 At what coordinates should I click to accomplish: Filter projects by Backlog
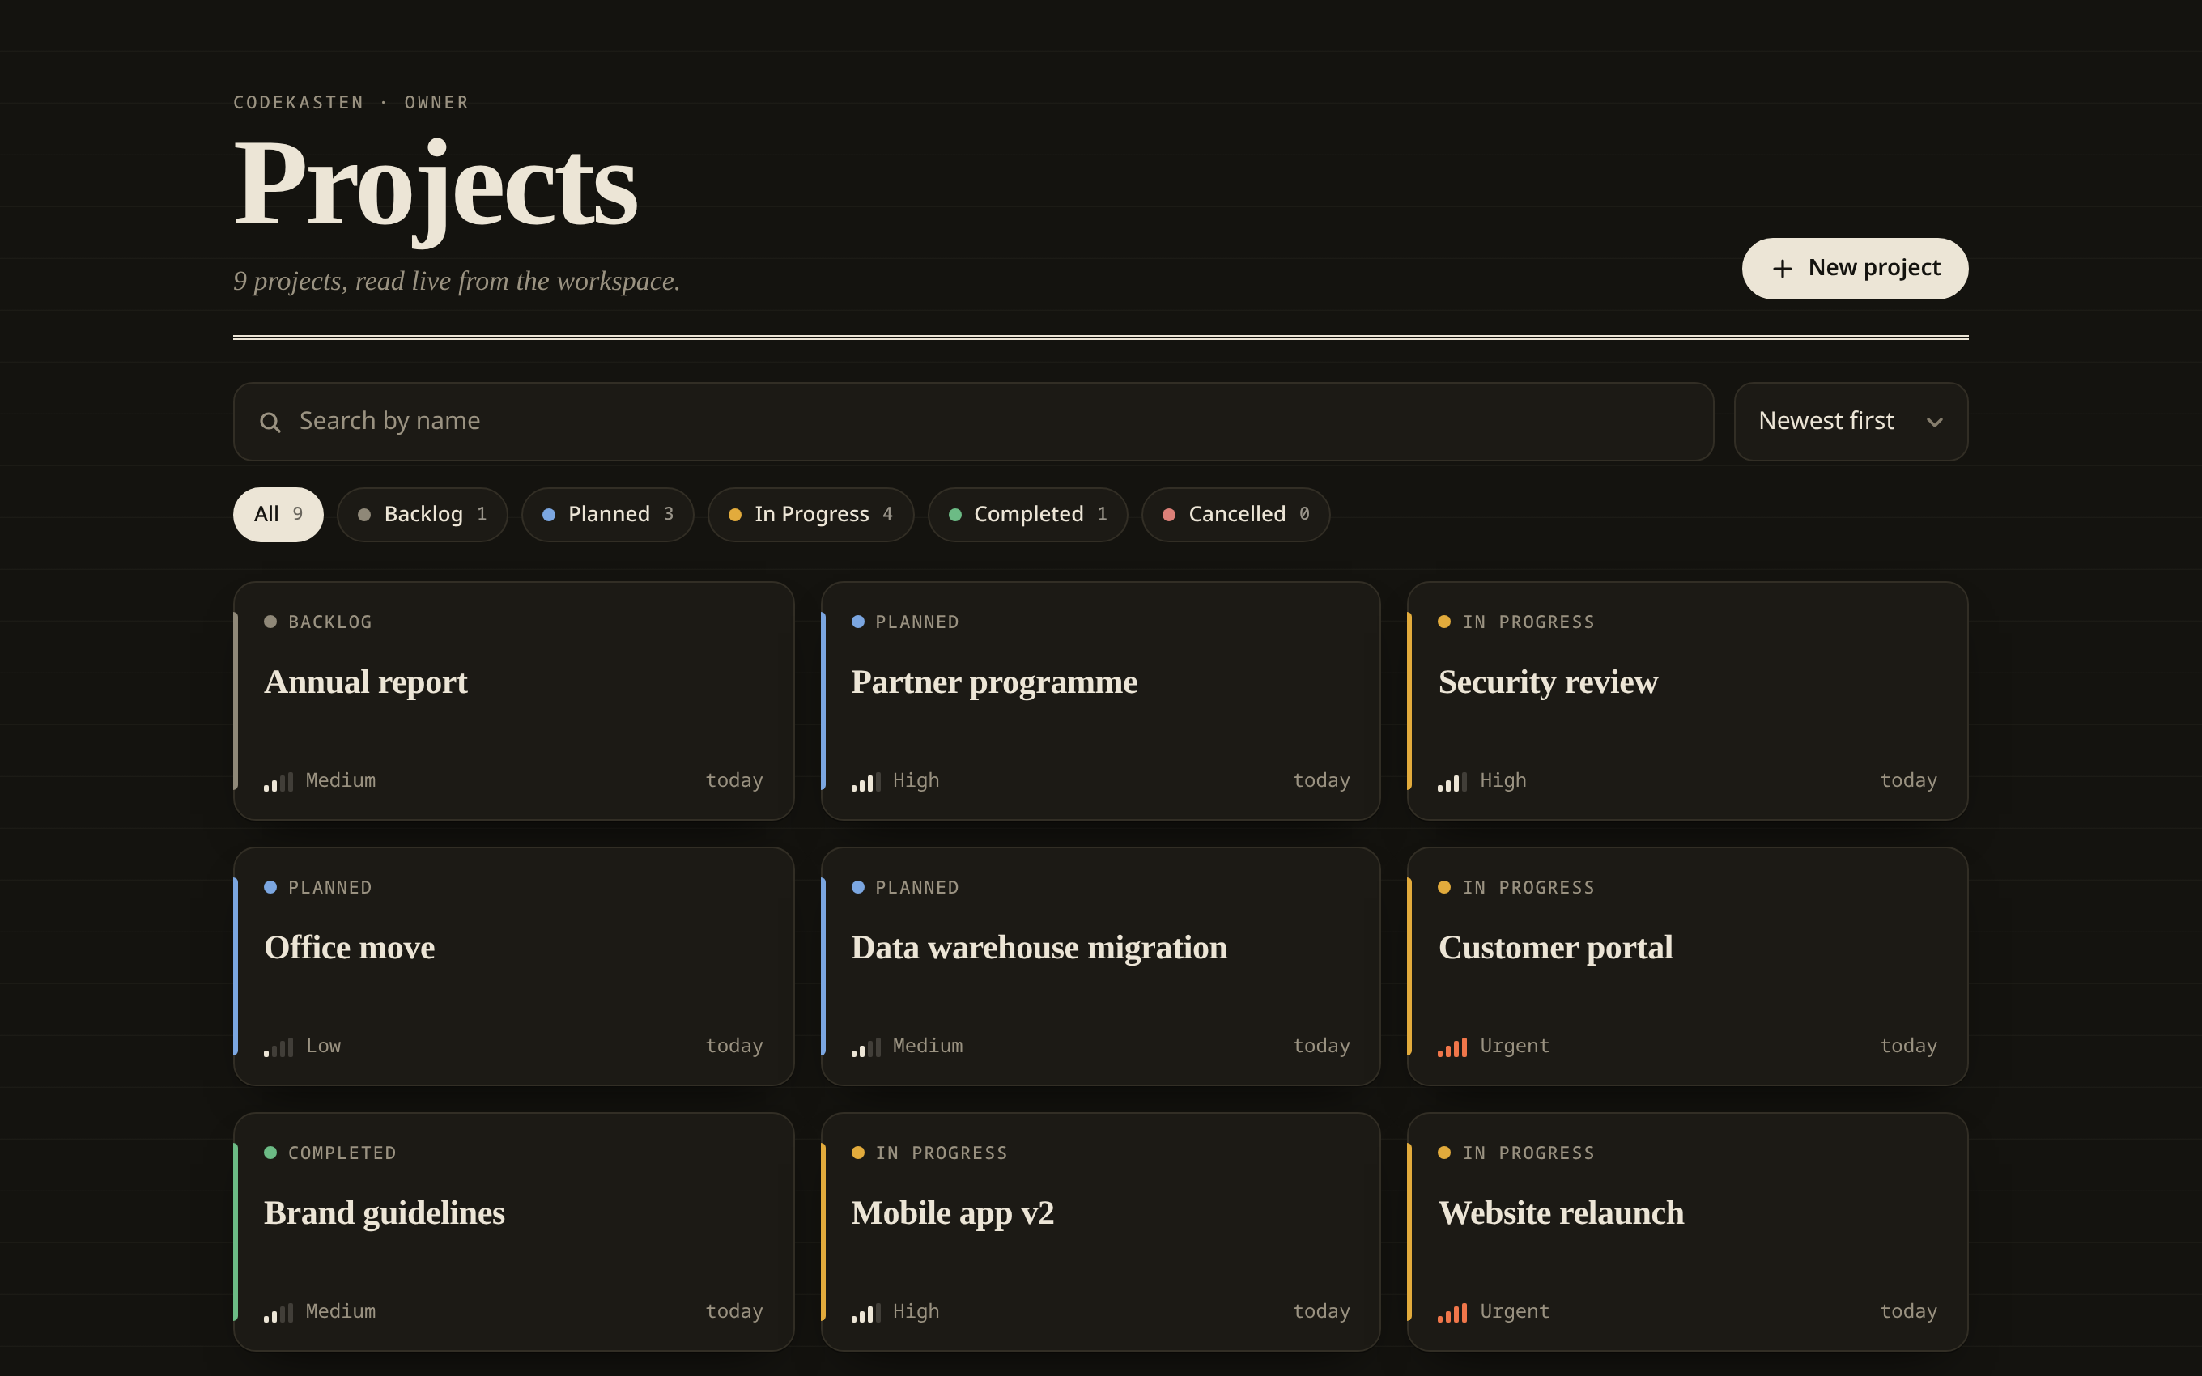click(423, 514)
